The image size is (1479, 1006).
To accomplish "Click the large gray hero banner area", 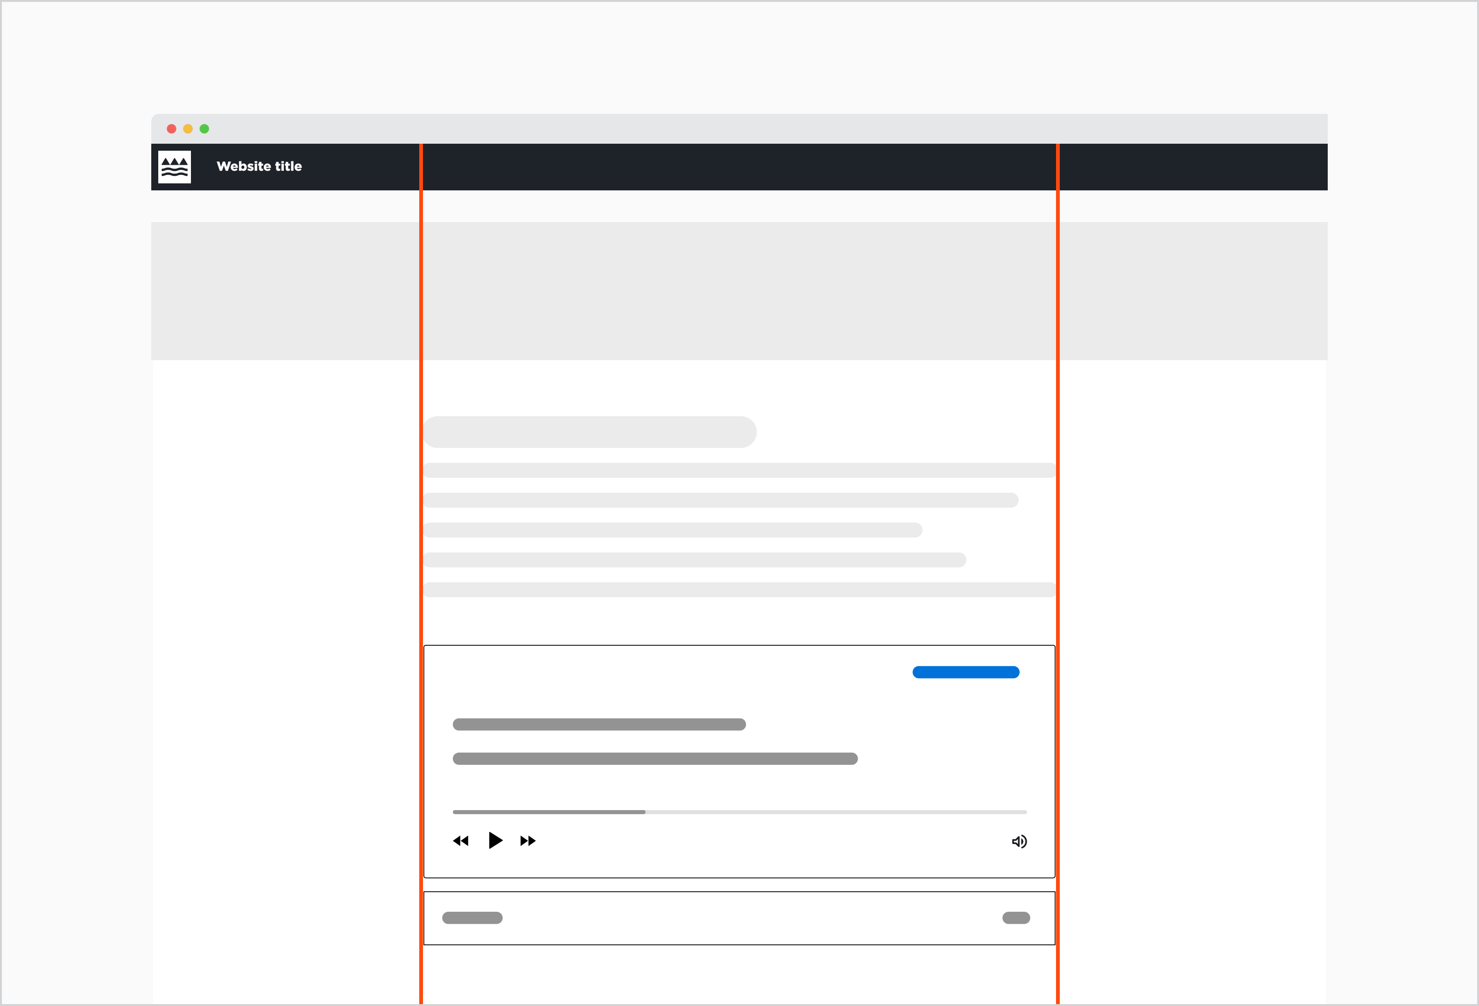I will (x=738, y=291).
